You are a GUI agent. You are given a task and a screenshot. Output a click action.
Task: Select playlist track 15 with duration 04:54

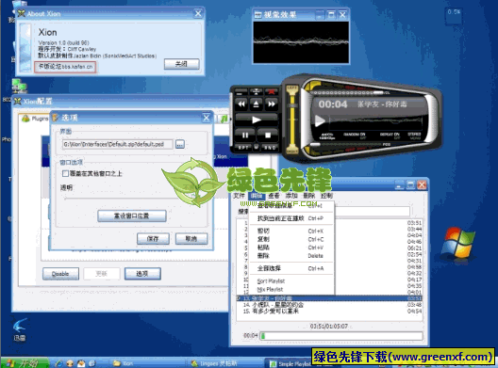click(x=329, y=312)
